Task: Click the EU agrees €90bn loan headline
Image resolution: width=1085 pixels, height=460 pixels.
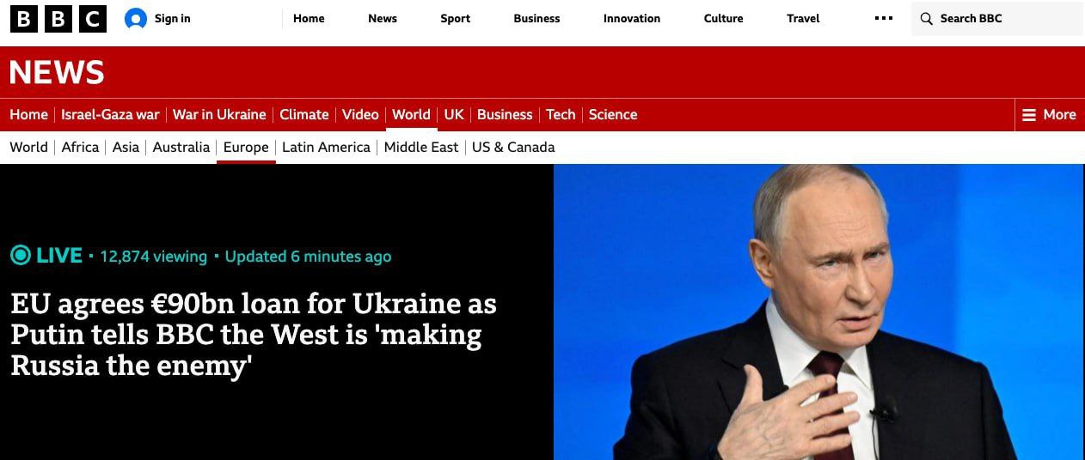Action: click(x=254, y=335)
